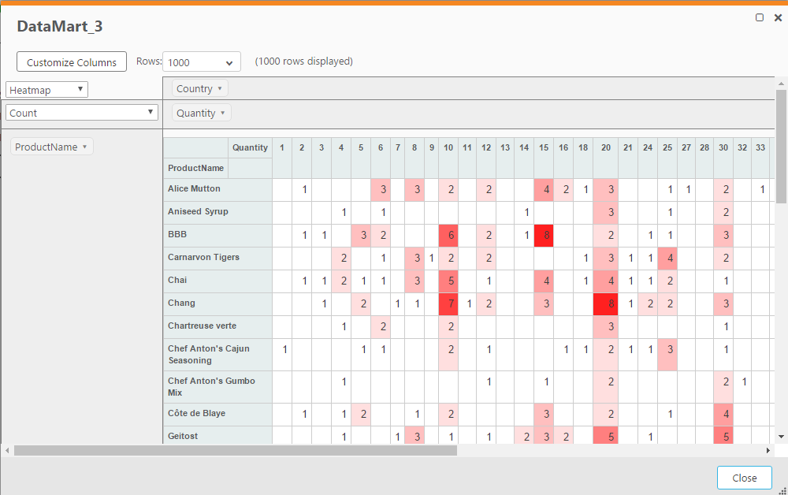Screen dimensions: 788x495
Task: Select the Aniseed Syrup row header
Action: [x=217, y=213]
